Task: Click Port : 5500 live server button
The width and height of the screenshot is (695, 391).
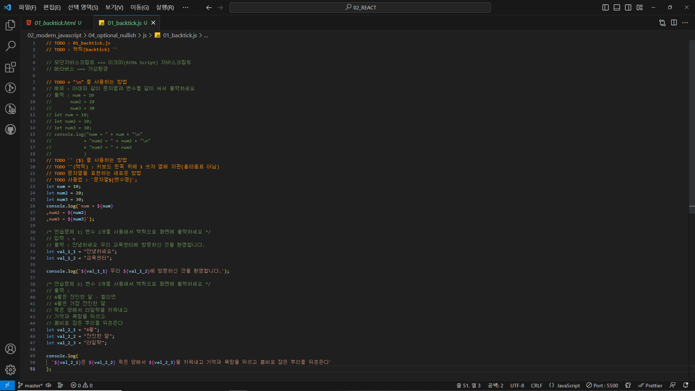Action: [602, 386]
